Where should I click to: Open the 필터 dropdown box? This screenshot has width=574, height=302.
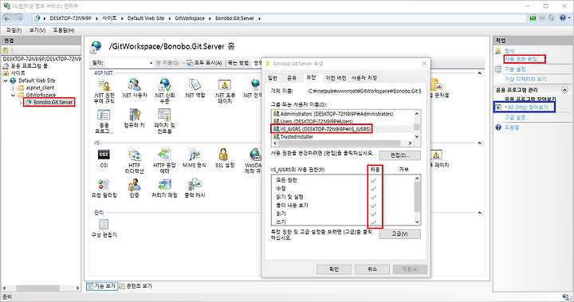point(129,63)
